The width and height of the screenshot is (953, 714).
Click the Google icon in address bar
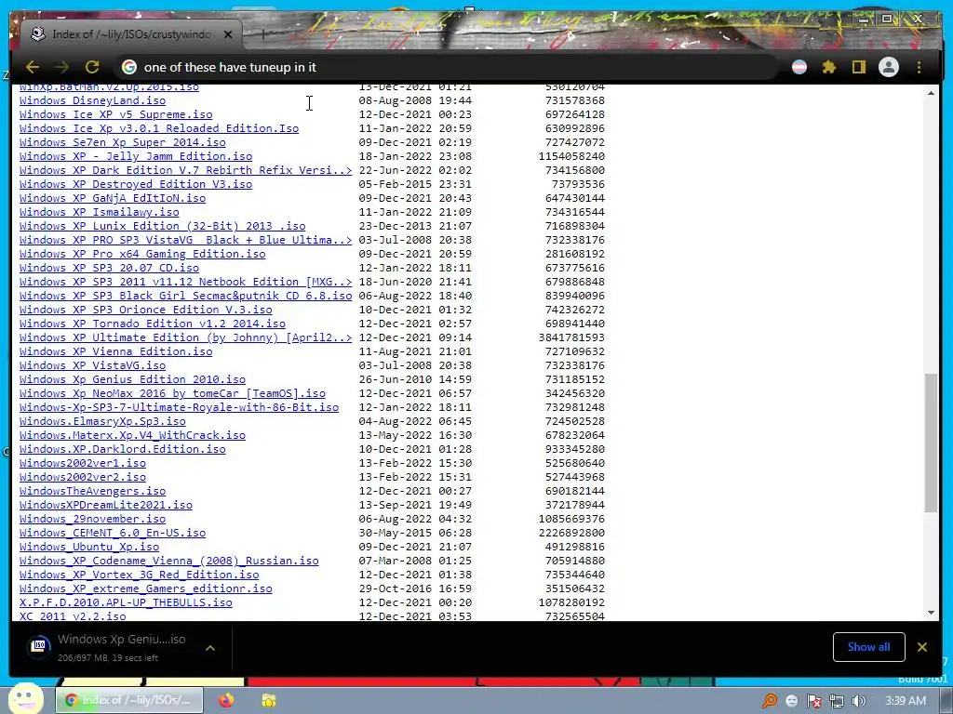click(x=128, y=67)
